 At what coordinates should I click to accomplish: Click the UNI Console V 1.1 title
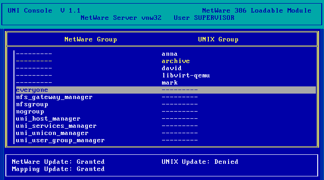pyautogui.click(x=44, y=10)
